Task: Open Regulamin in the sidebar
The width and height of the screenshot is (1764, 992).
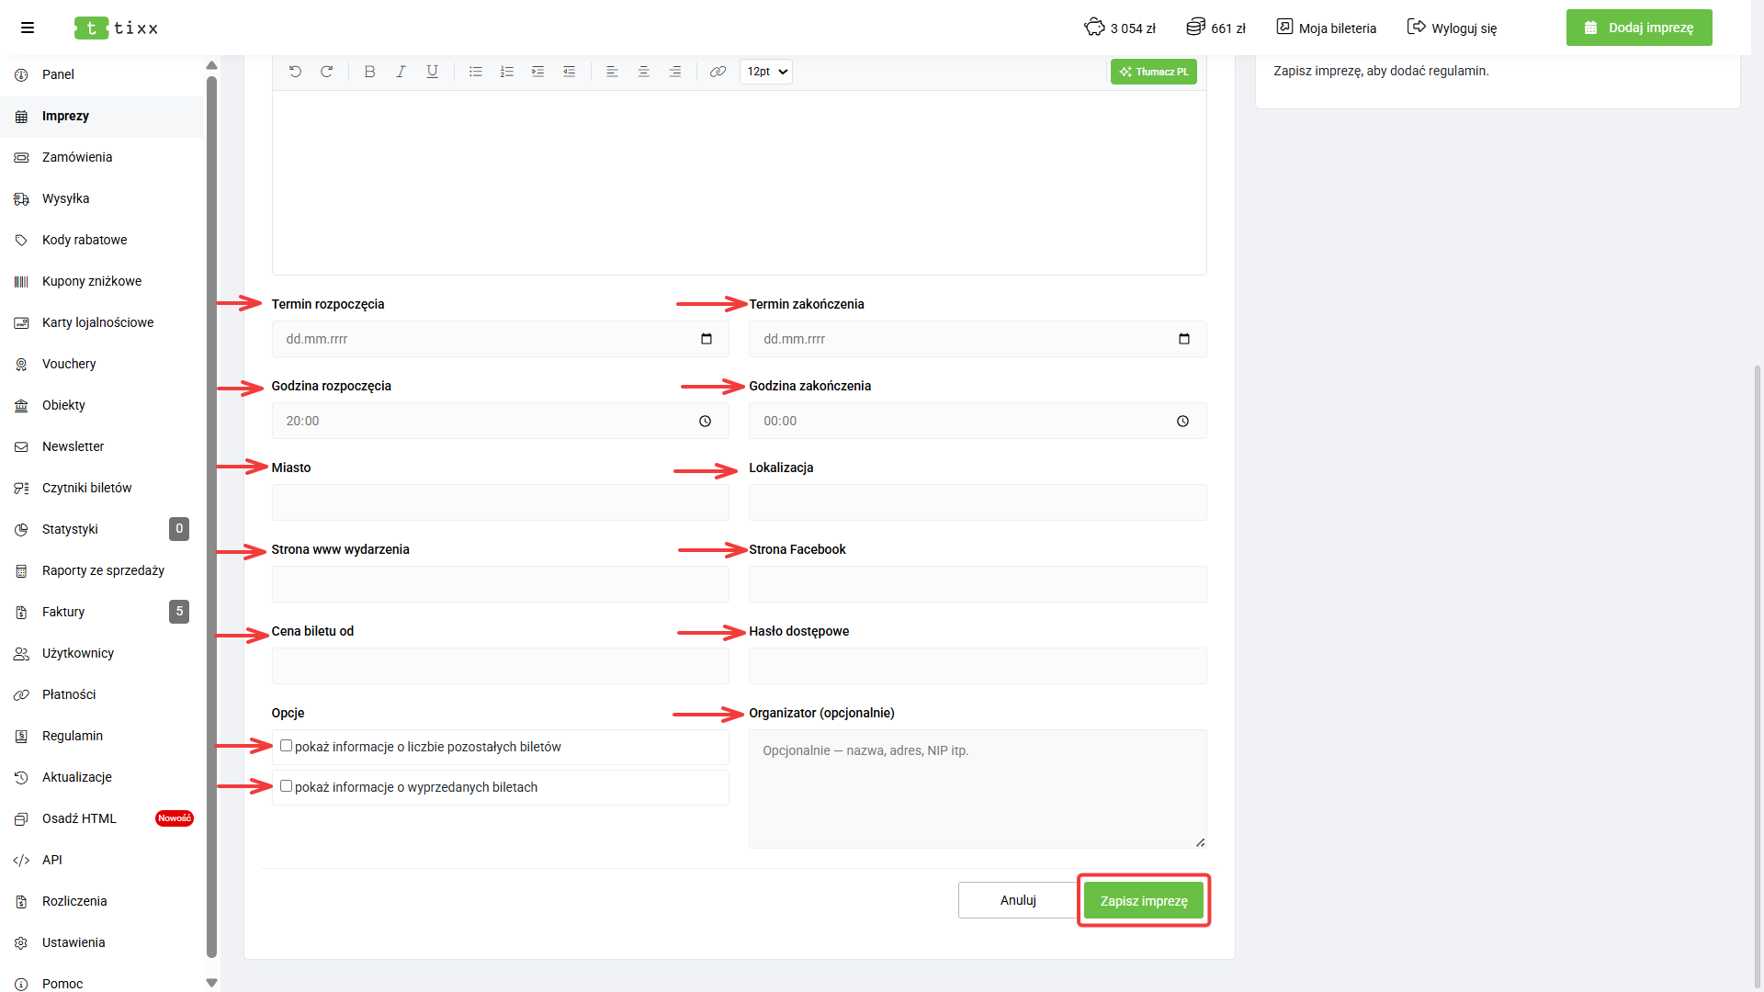Action: (x=101, y=736)
